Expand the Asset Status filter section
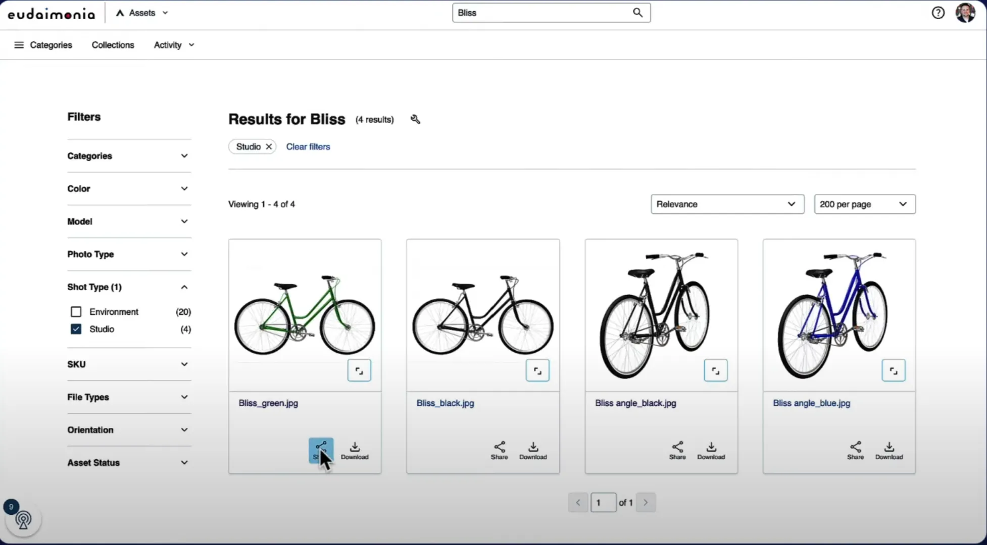The height and width of the screenshot is (545, 987). (x=129, y=463)
